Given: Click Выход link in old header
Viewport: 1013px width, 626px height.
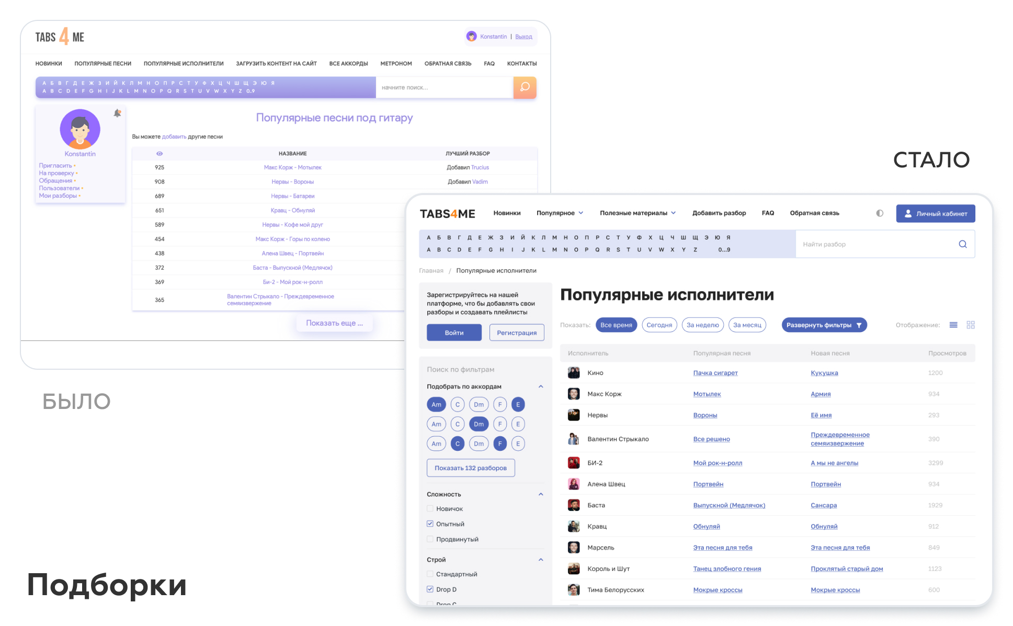Looking at the screenshot, I should [x=523, y=37].
